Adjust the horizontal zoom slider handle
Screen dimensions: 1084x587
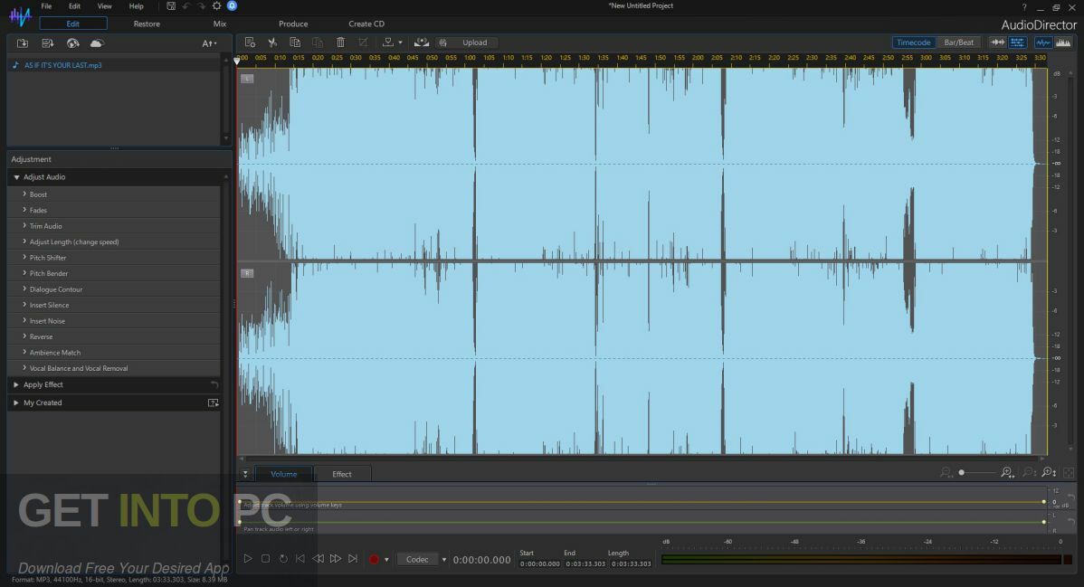961,472
